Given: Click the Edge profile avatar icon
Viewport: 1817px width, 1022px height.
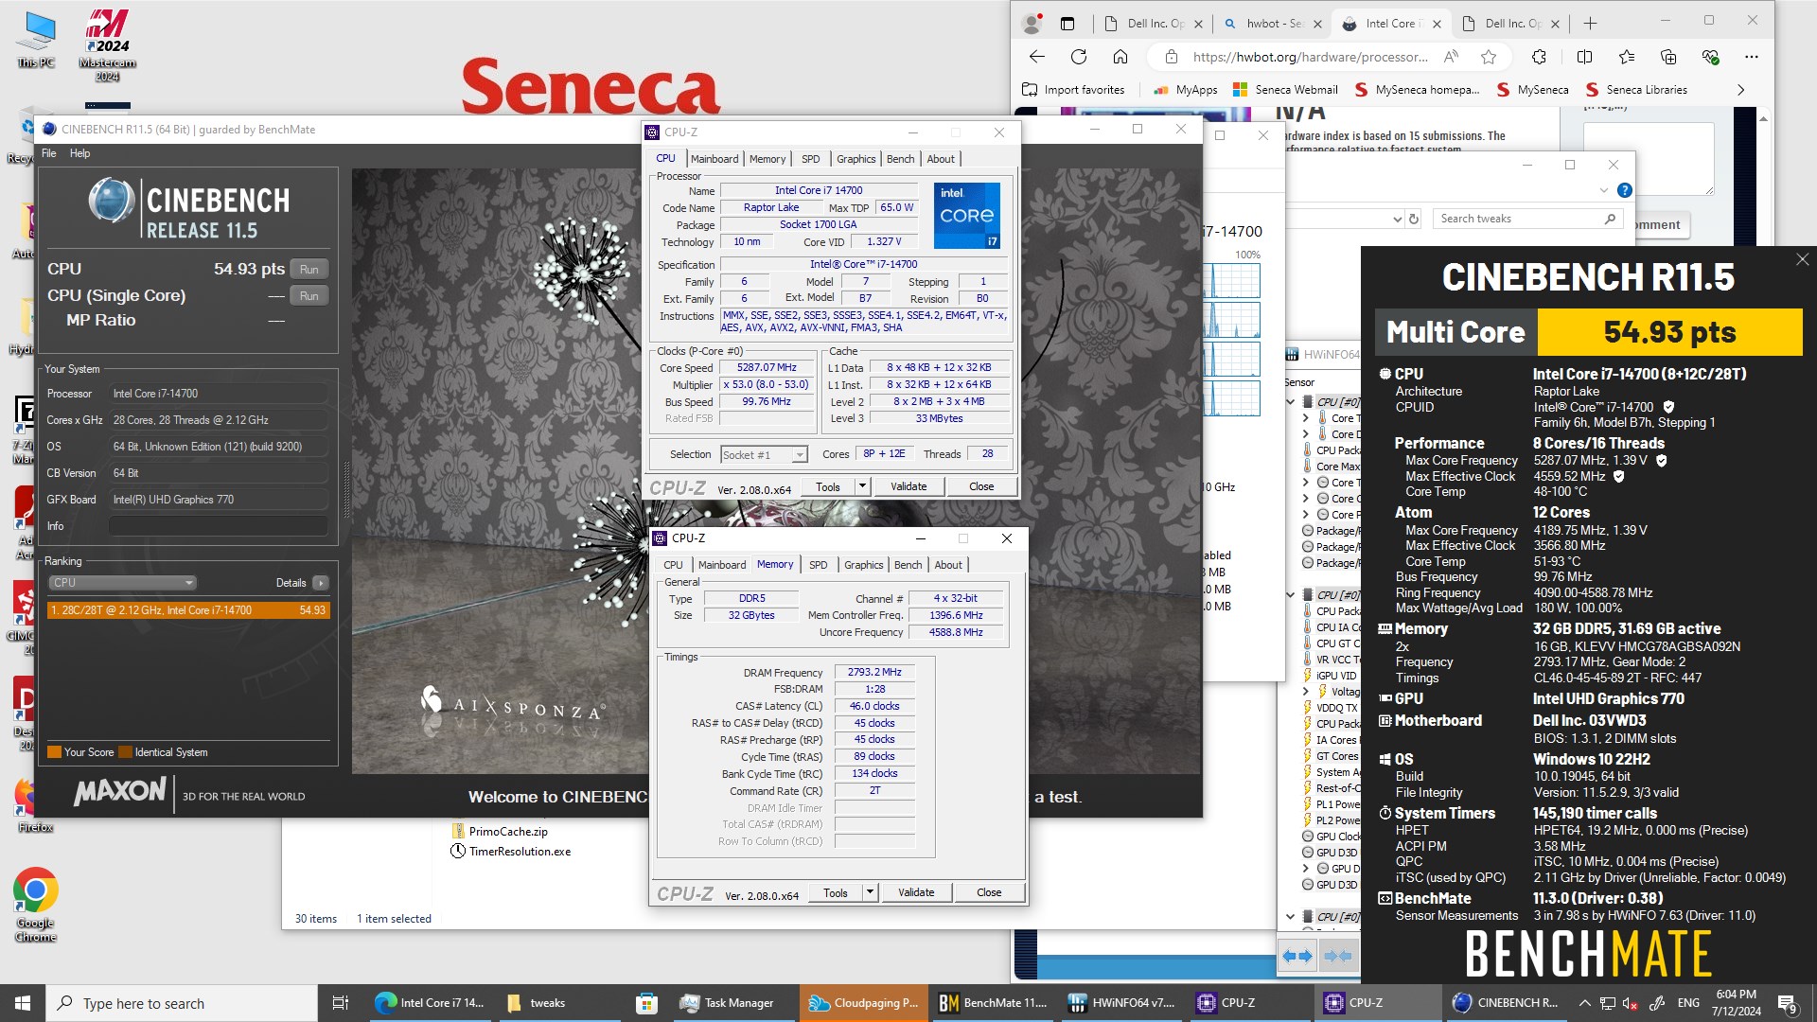Looking at the screenshot, I should click(1032, 24).
